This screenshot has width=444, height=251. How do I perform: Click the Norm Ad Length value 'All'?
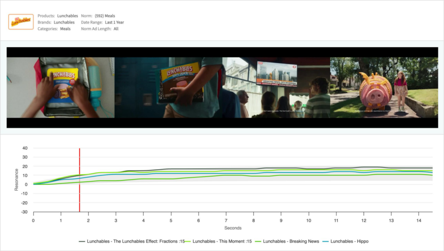(x=116, y=29)
